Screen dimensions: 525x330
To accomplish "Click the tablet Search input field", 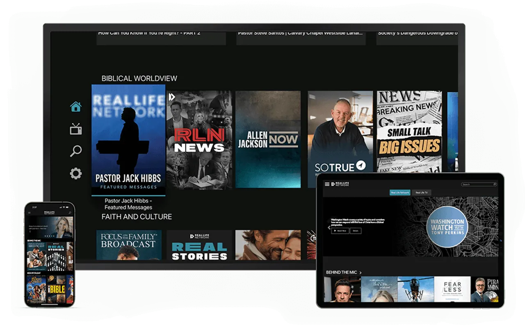I will tap(479, 184).
